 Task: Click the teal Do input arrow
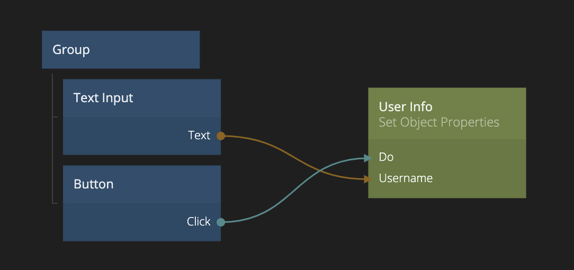(x=368, y=157)
